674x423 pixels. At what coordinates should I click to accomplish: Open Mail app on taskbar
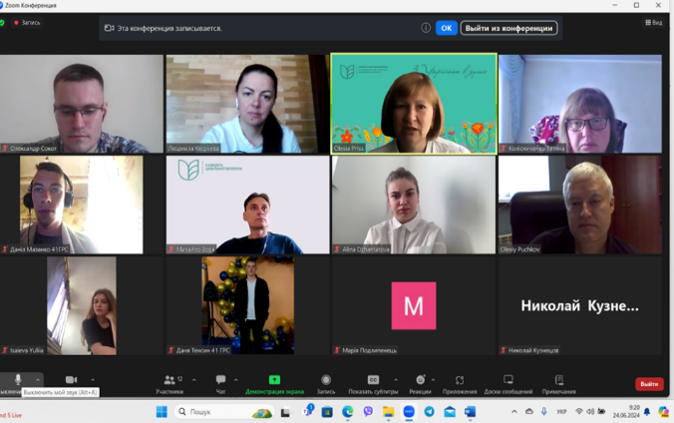450,412
